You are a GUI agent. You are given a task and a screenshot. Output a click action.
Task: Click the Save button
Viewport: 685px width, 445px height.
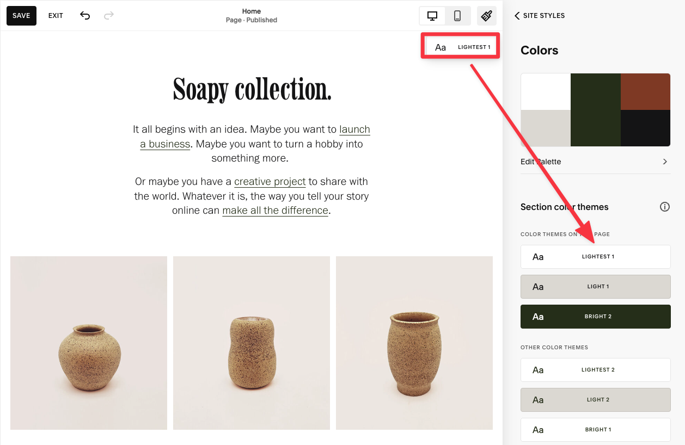coord(21,15)
